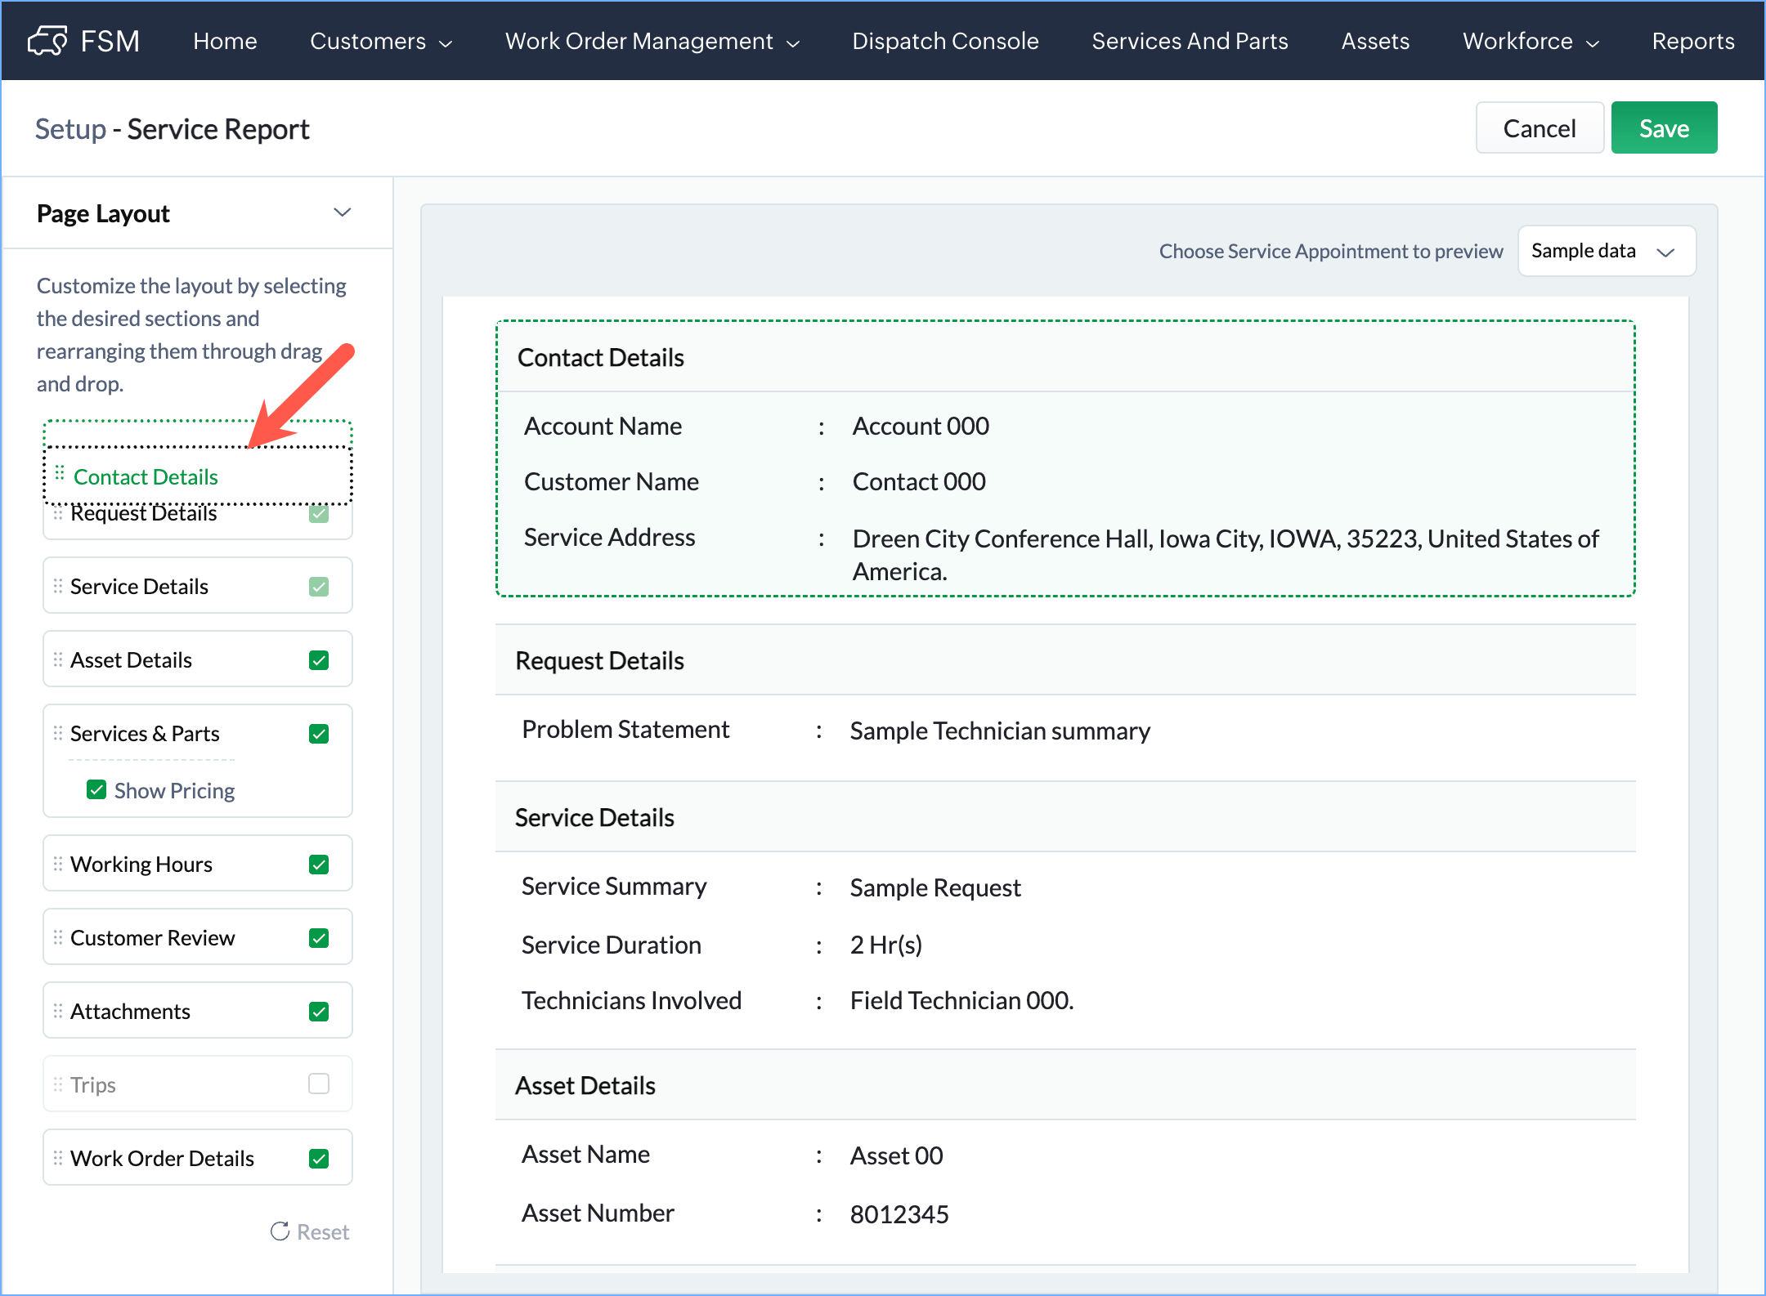Open the Dispatch Console tab

pos(945,41)
